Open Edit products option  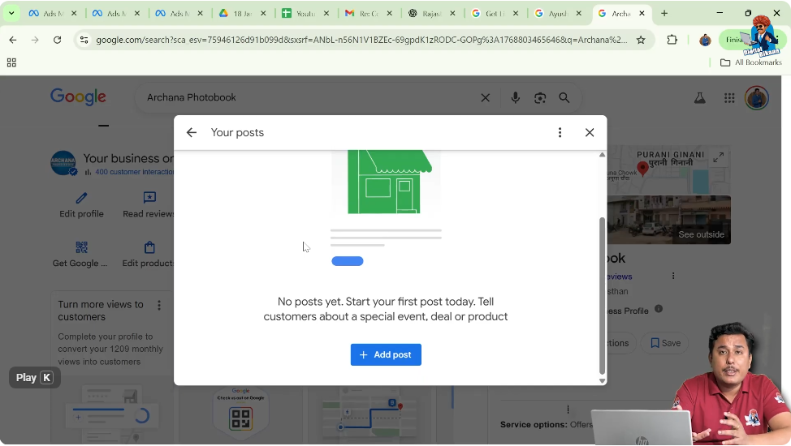(x=149, y=255)
